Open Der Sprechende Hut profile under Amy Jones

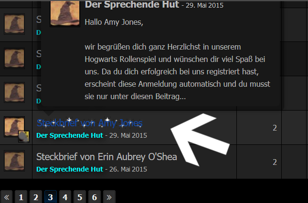click(x=70, y=135)
